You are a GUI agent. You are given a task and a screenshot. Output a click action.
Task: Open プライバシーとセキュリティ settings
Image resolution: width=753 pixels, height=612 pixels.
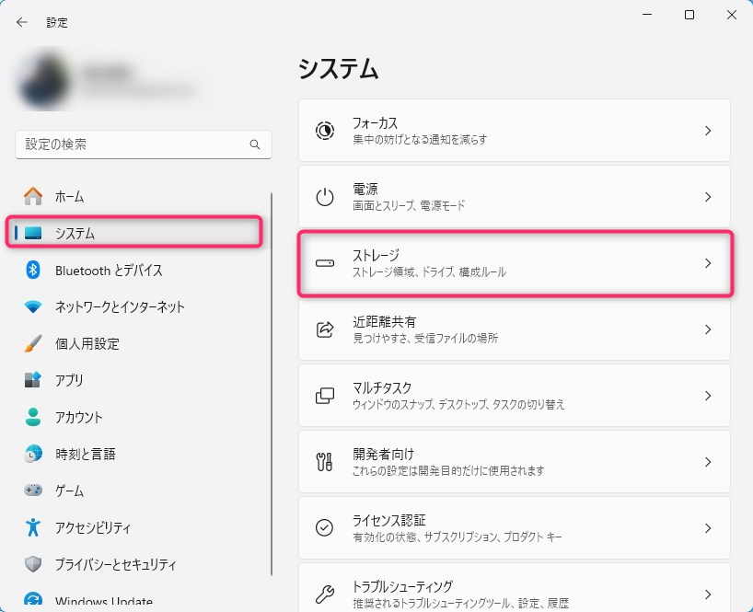pyautogui.click(x=115, y=564)
